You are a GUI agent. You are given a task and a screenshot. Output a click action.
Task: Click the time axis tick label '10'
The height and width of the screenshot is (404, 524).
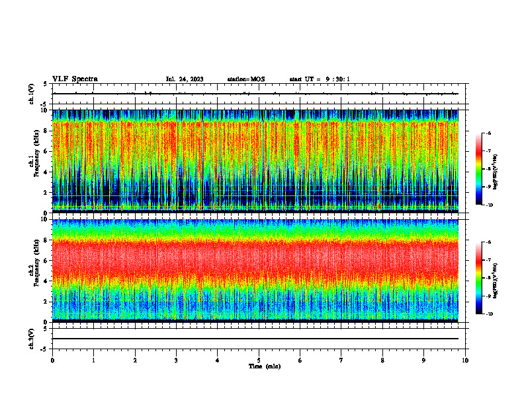point(465,360)
